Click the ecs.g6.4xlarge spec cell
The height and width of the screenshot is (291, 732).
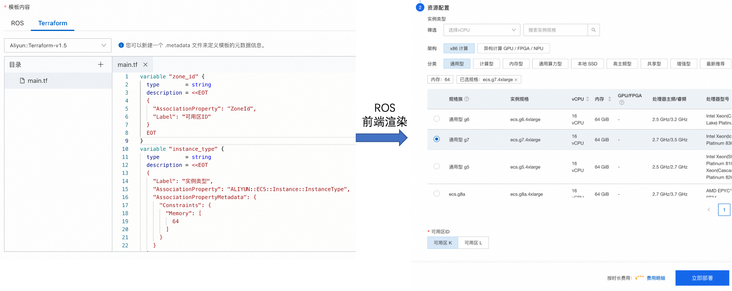[x=525, y=120]
